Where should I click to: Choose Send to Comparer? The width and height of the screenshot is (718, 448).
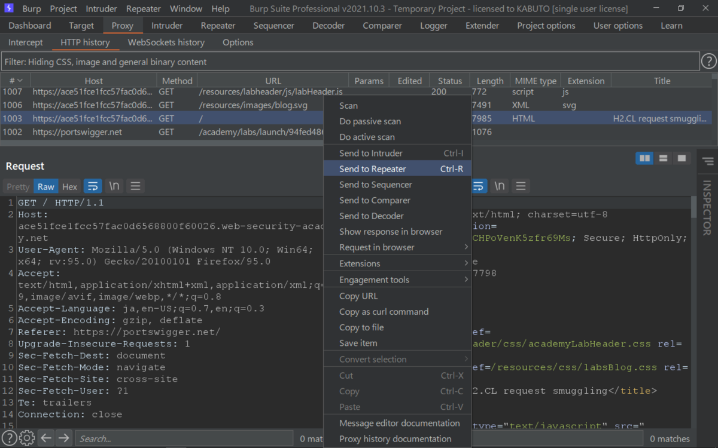click(x=397, y=200)
